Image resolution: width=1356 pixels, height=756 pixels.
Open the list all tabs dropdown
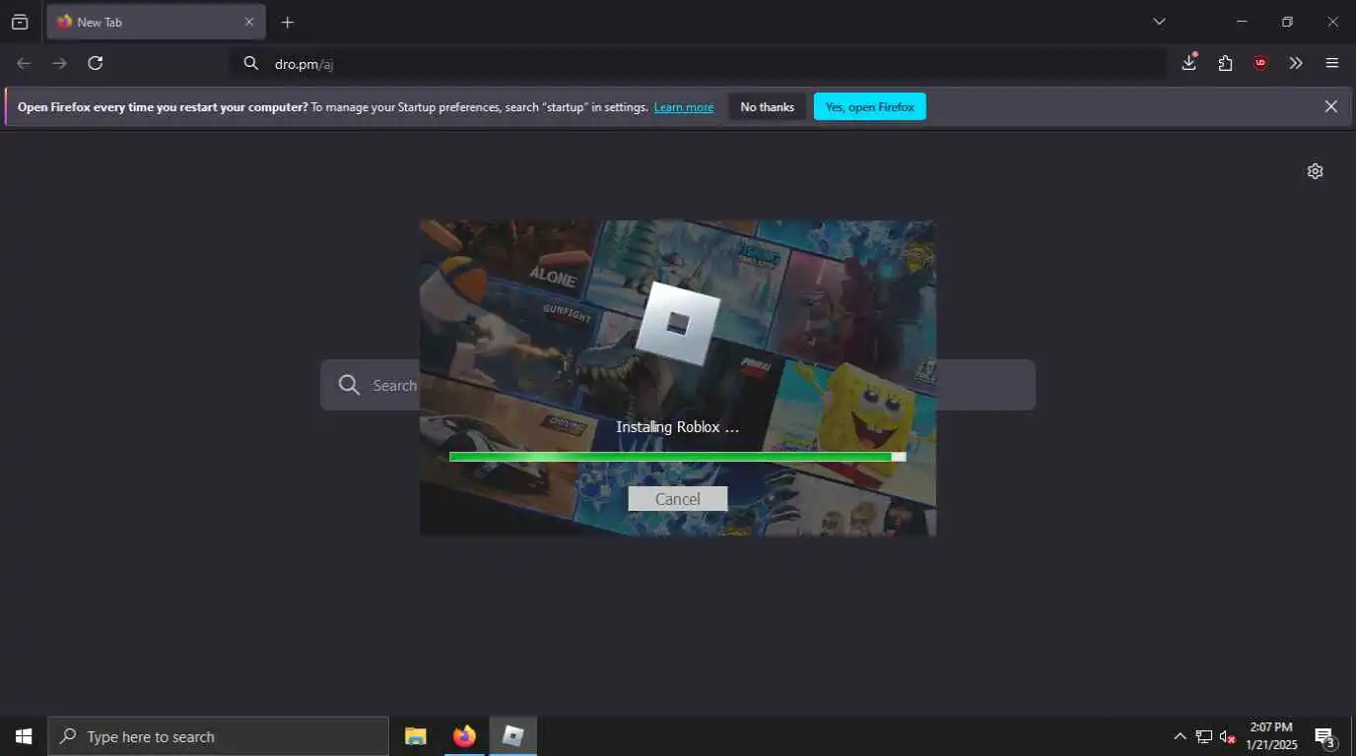1159,22
